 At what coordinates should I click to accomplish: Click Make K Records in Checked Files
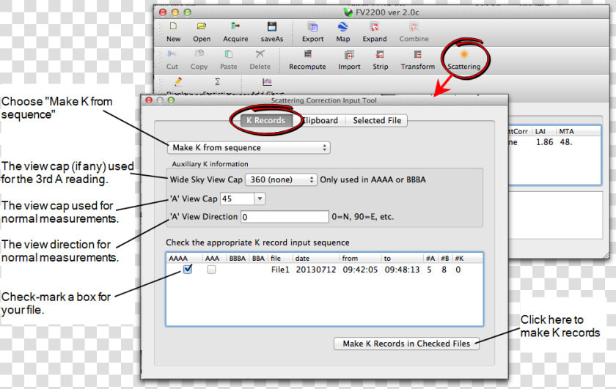[x=406, y=344]
